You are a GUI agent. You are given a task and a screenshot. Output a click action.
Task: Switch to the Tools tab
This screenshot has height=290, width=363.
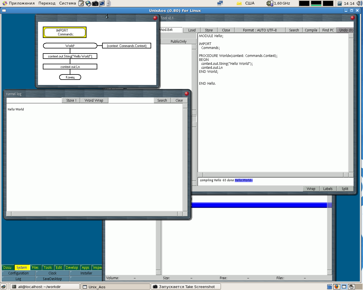48,268
